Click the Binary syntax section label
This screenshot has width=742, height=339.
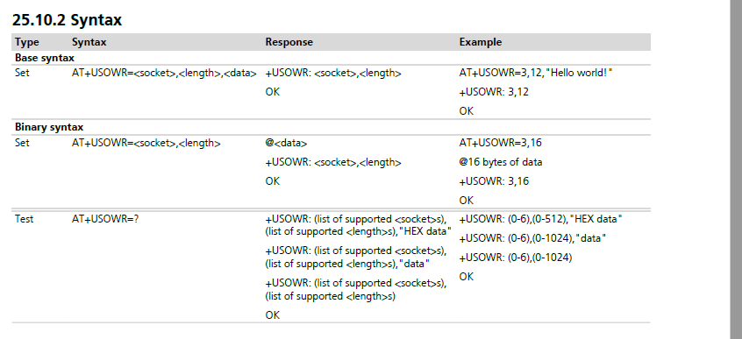coord(49,127)
